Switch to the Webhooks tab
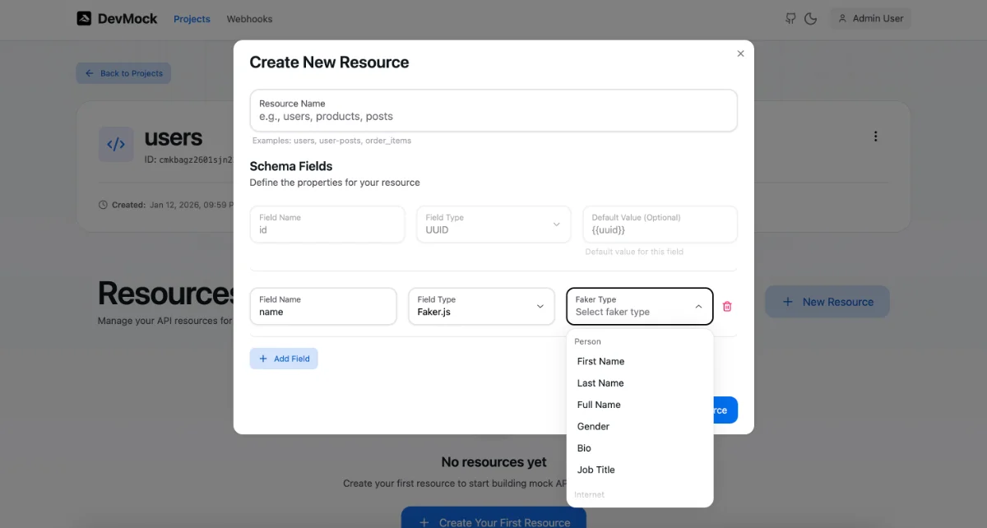987x528 pixels. 248,18
